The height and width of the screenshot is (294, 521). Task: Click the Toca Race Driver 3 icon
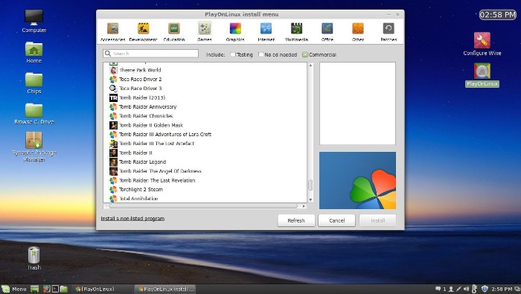tap(113, 89)
